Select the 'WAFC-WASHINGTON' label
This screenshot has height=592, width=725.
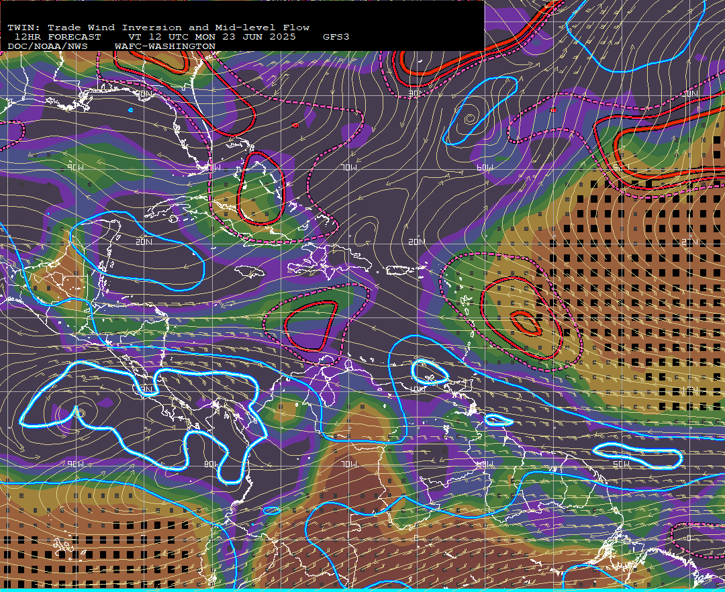(x=165, y=47)
